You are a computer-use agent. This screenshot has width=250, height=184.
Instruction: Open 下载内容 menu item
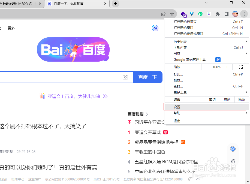pyautogui.click(x=207, y=48)
